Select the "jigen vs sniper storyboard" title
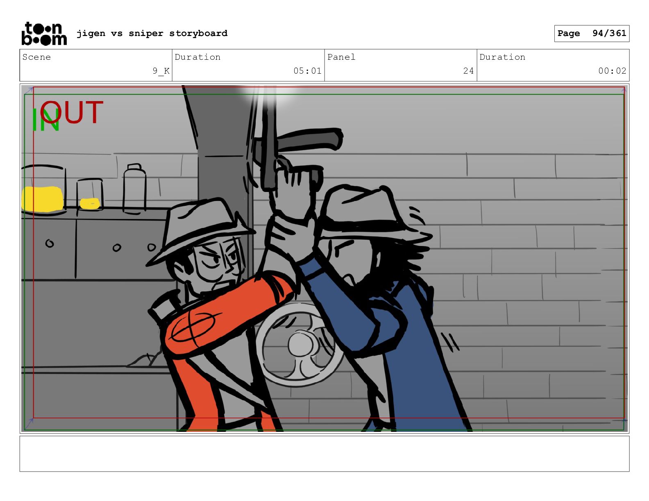This screenshot has height=501, width=649. (x=152, y=33)
